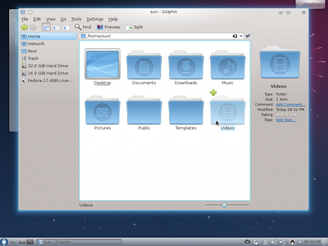
Task: Switch to Icons view mode
Action: (x=46, y=27)
